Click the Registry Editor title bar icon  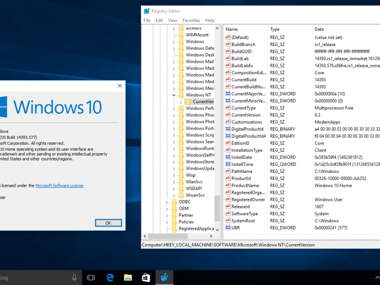[147, 11]
